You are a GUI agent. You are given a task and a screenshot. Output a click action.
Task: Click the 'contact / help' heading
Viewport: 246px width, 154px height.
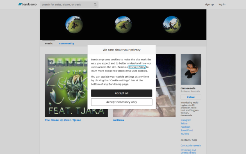[189, 140]
